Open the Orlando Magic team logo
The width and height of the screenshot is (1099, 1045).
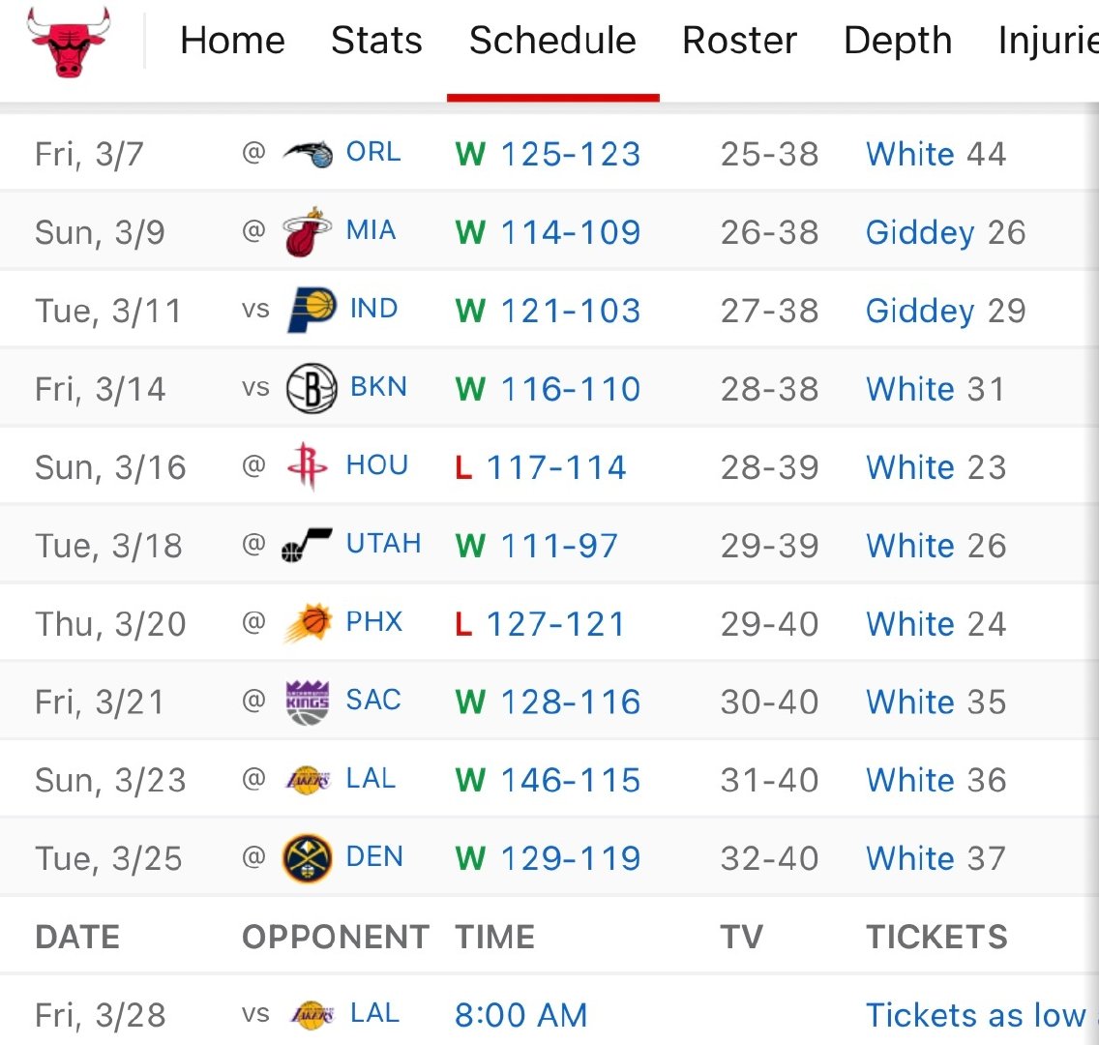308,154
